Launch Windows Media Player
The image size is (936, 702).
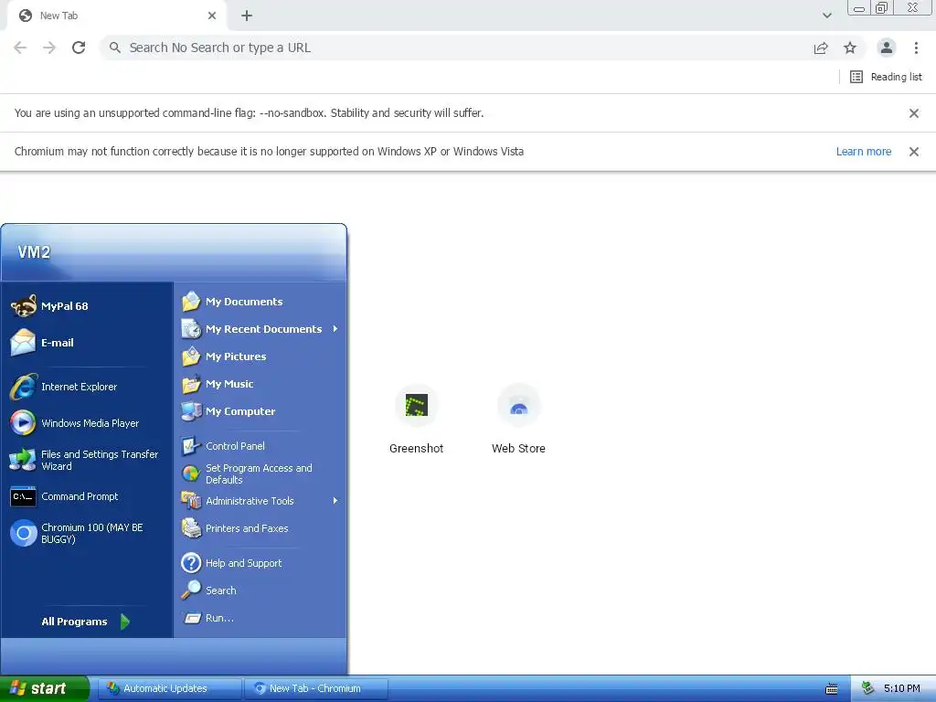point(87,423)
